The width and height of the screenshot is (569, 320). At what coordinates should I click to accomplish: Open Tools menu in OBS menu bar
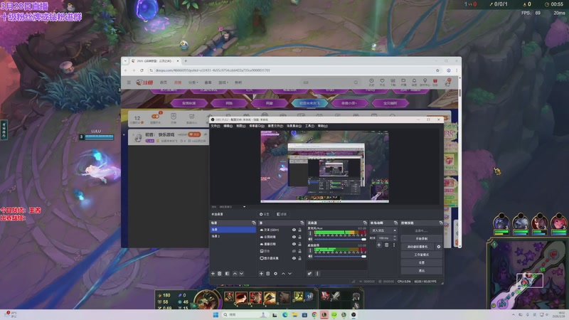(309, 126)
